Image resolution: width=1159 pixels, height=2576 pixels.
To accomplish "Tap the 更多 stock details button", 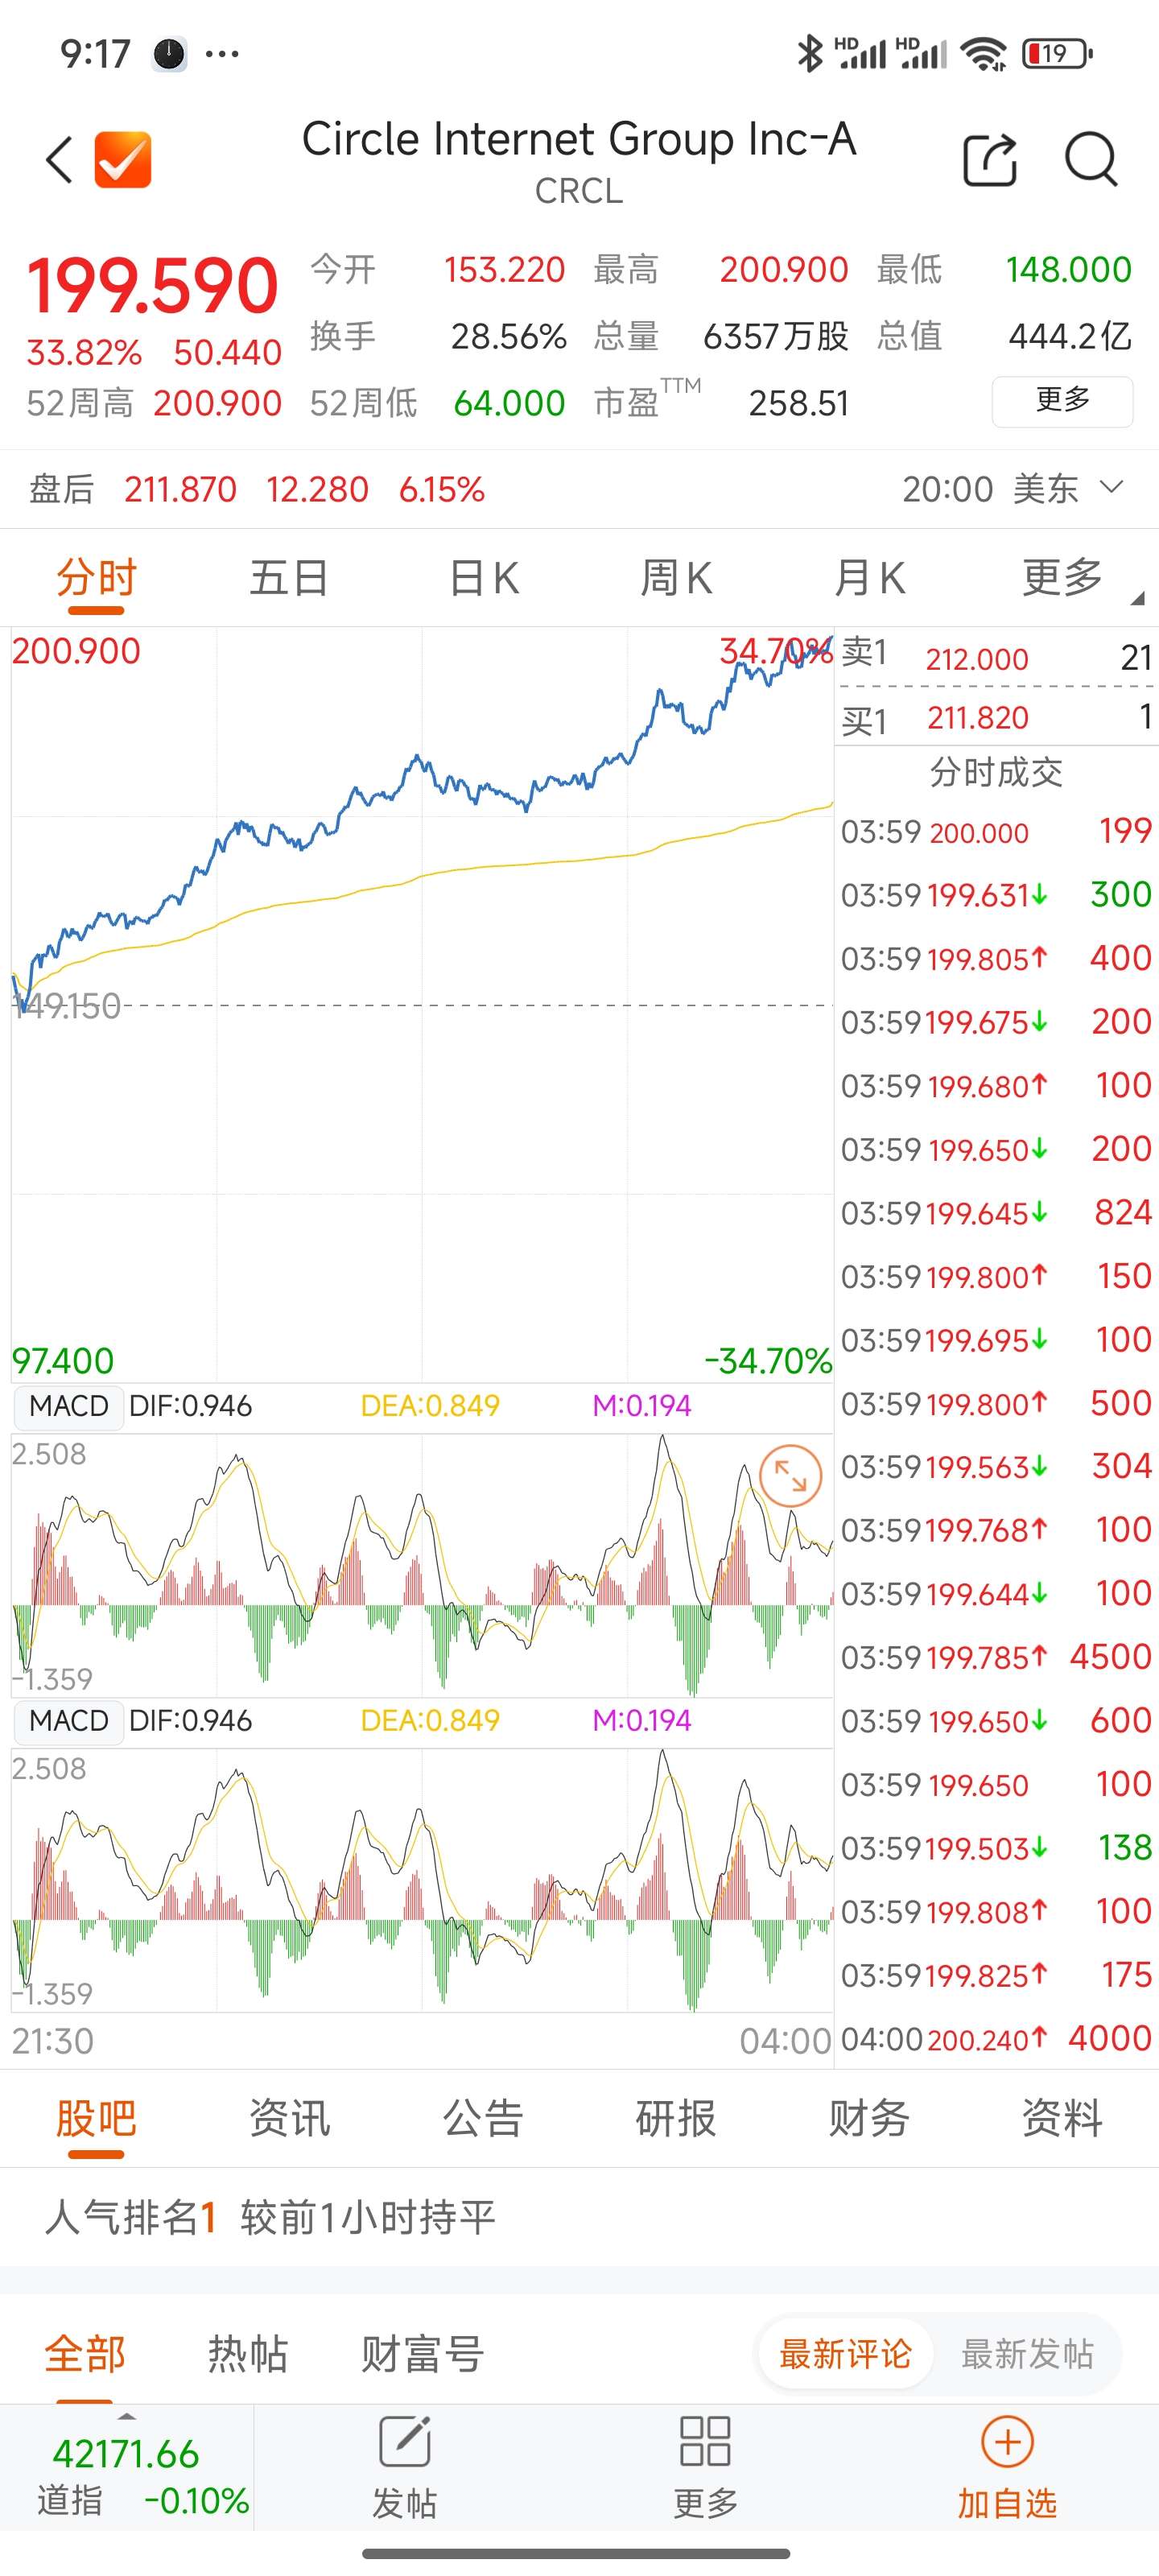I will tap(1062, 401).
